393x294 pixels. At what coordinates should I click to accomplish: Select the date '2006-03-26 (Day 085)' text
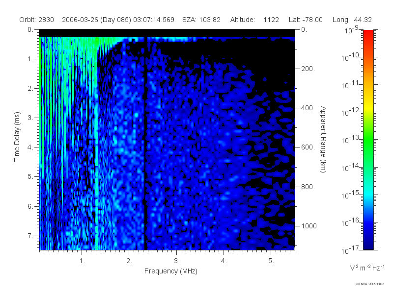[x=96, y=20]
